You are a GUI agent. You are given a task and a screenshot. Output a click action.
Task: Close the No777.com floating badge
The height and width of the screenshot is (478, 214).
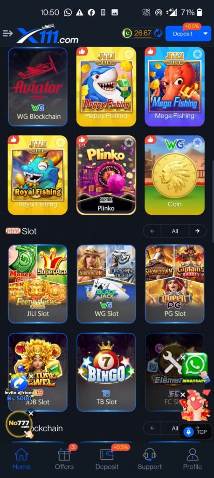[31, 414]
